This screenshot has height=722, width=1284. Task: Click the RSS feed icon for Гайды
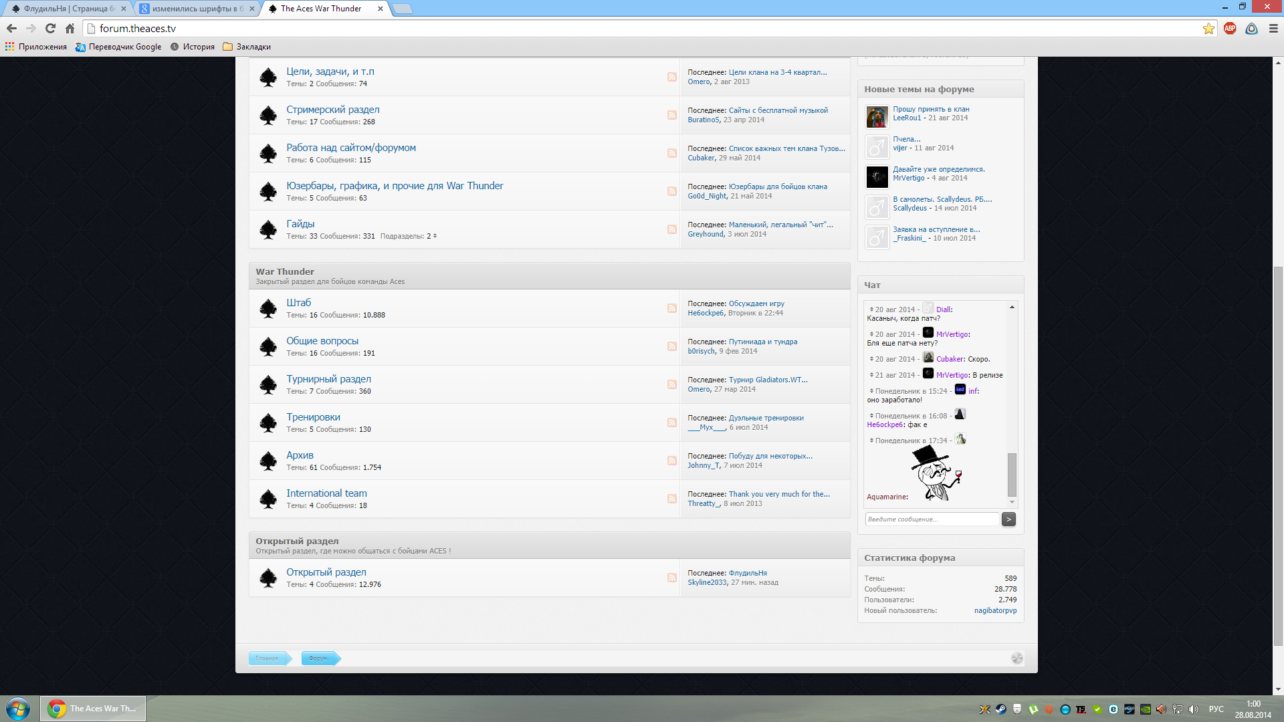click(x=672, y=229)
